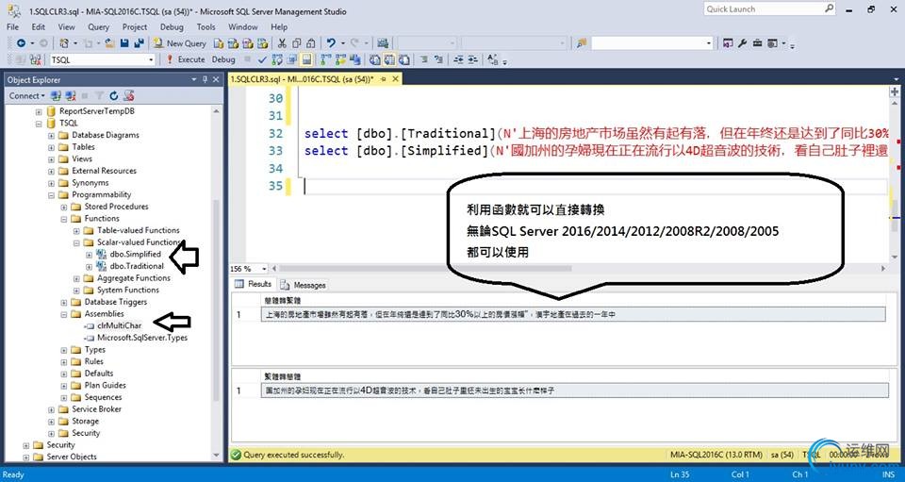Screen dimensions: 905x482
Task: Open the 156 % zoom dropdown
Action: point(264,269)
